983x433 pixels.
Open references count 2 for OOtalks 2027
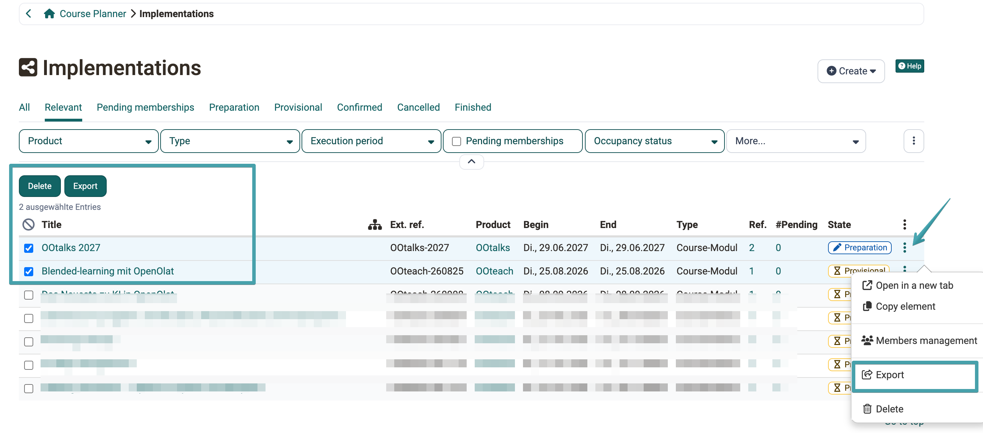751,248
